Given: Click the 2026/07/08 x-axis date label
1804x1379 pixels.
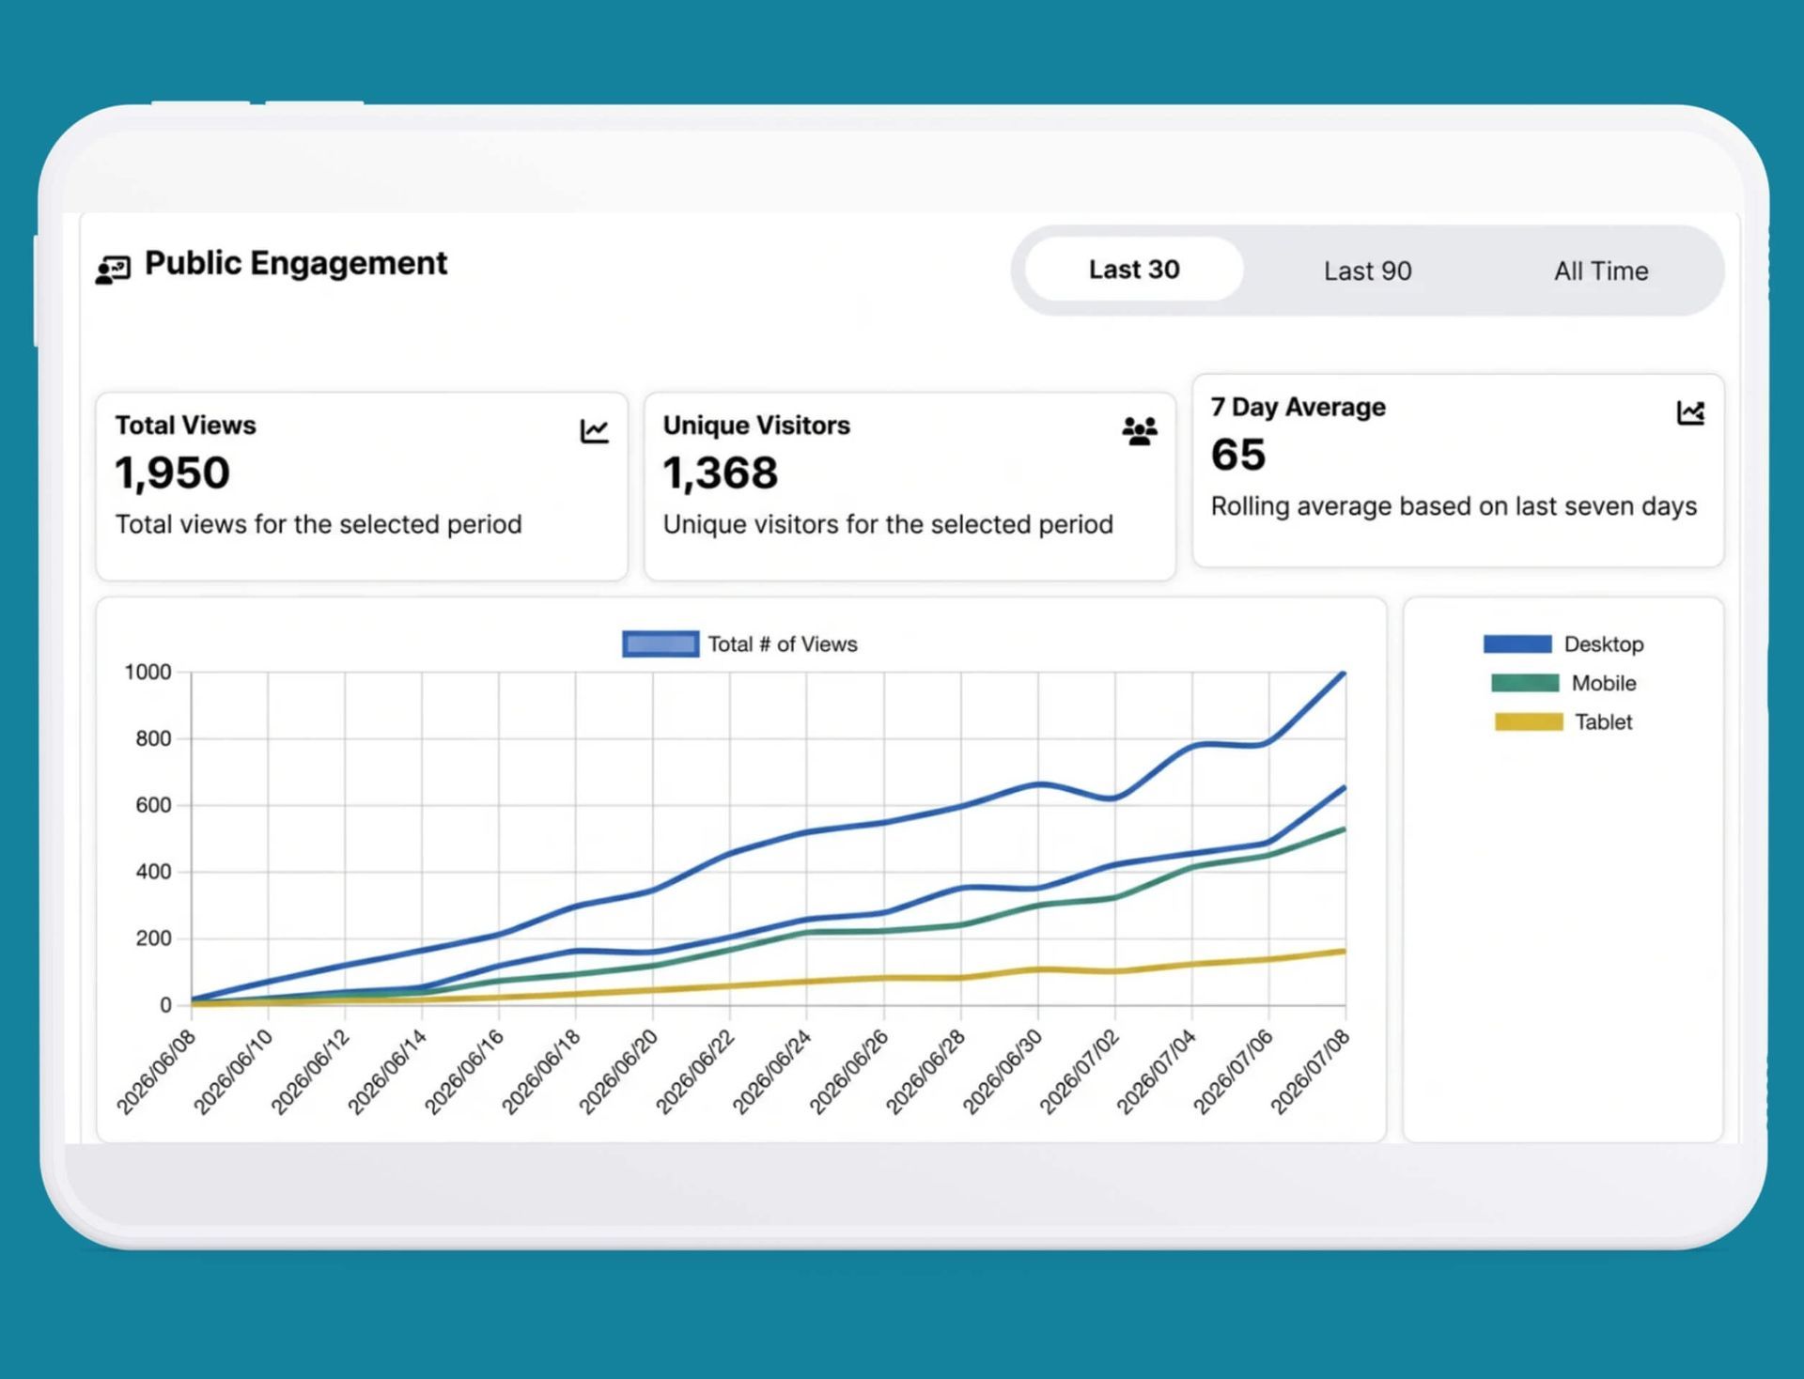Looking at the screenshot, I should (x=1312, y=1072).
